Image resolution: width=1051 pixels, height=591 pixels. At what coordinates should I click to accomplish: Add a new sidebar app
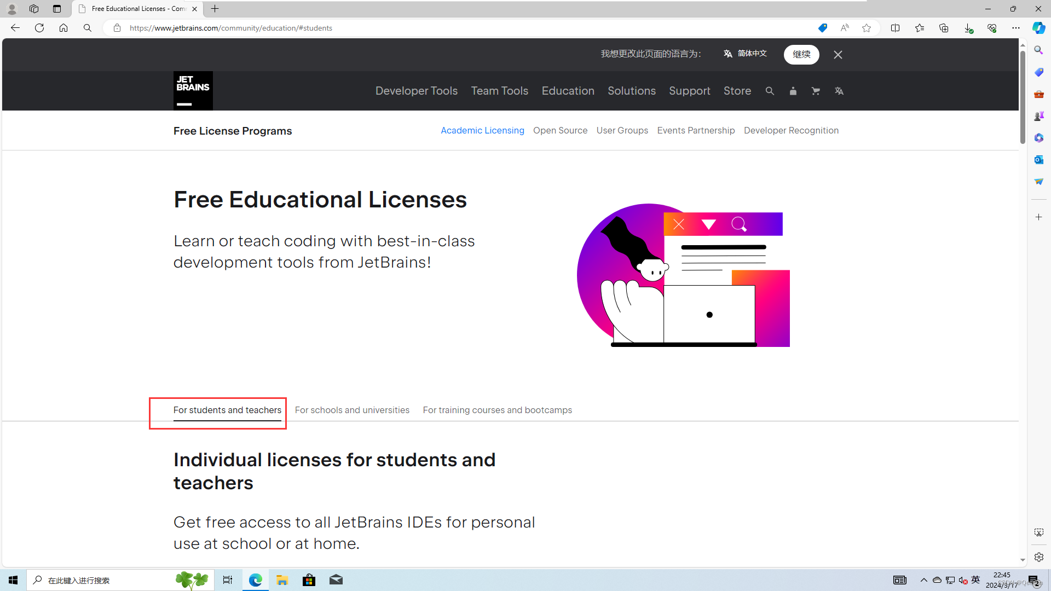(x=1038, y=217)
